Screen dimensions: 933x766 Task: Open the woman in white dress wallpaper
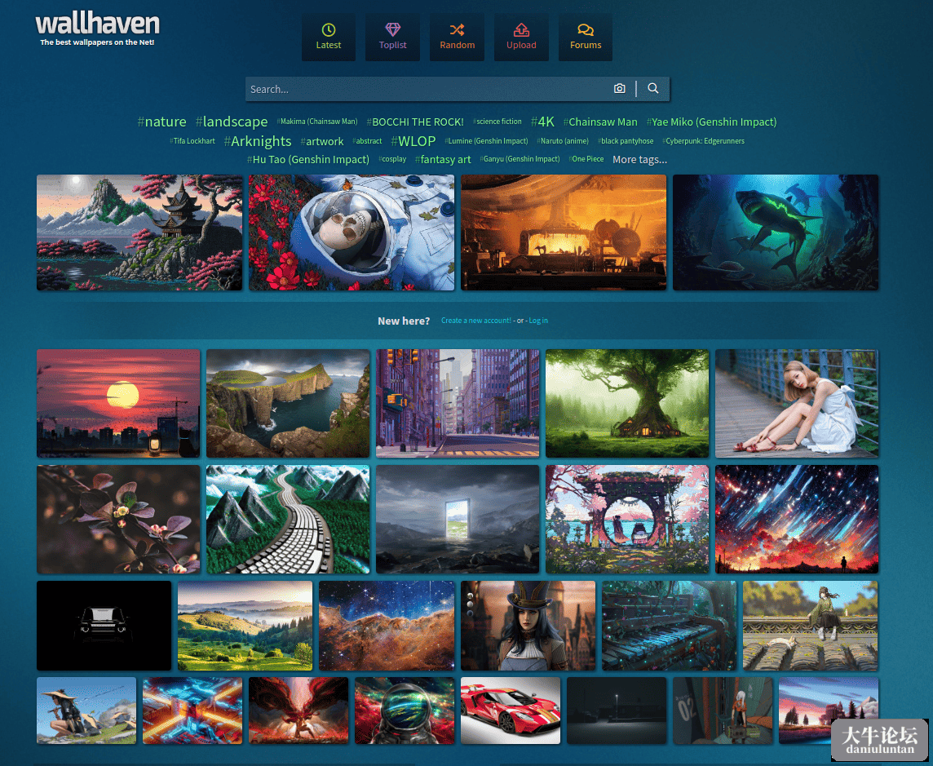[797, 404]
